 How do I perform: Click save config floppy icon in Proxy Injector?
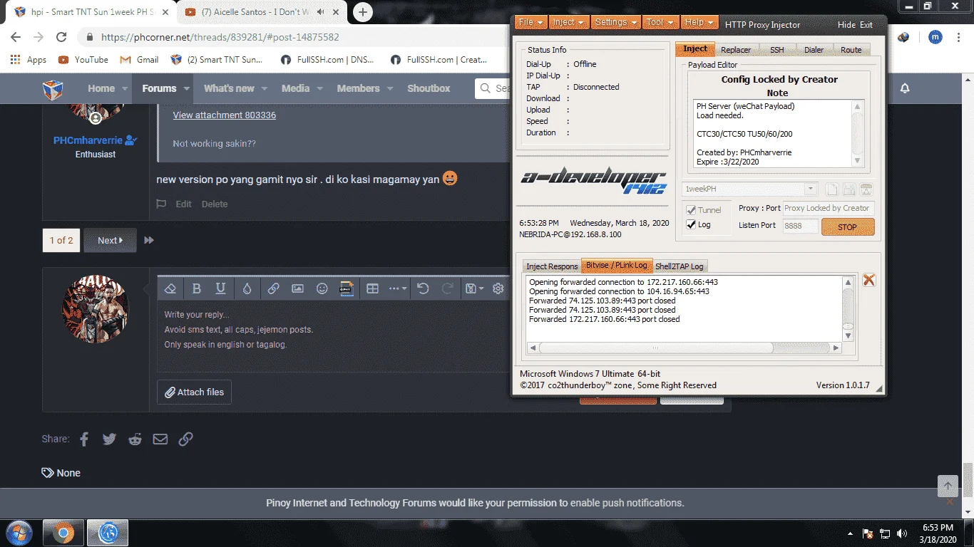[x=849, y=189]
